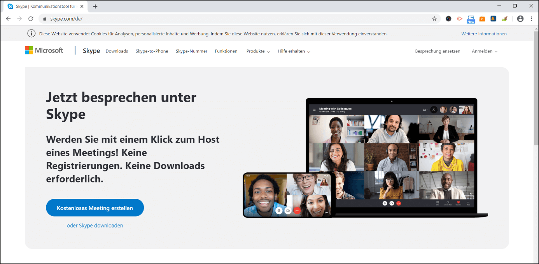
Task: Open the red arrow extension icon
Action: pos(459,19)
